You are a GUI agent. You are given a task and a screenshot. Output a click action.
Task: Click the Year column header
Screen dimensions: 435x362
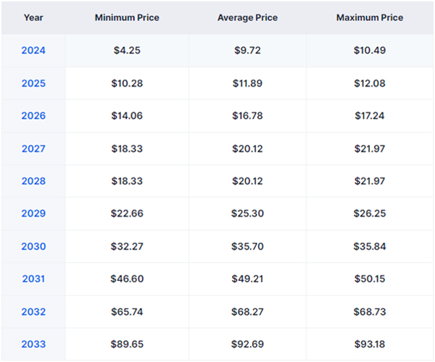pos(33,17)
